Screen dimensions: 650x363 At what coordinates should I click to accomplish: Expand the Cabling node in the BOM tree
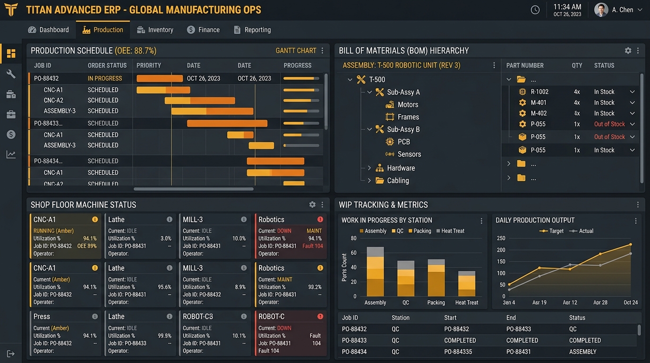[x=369, y=181]
